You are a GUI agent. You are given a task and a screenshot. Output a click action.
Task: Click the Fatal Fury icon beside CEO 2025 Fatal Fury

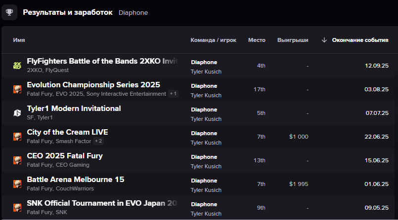[17, 160]
